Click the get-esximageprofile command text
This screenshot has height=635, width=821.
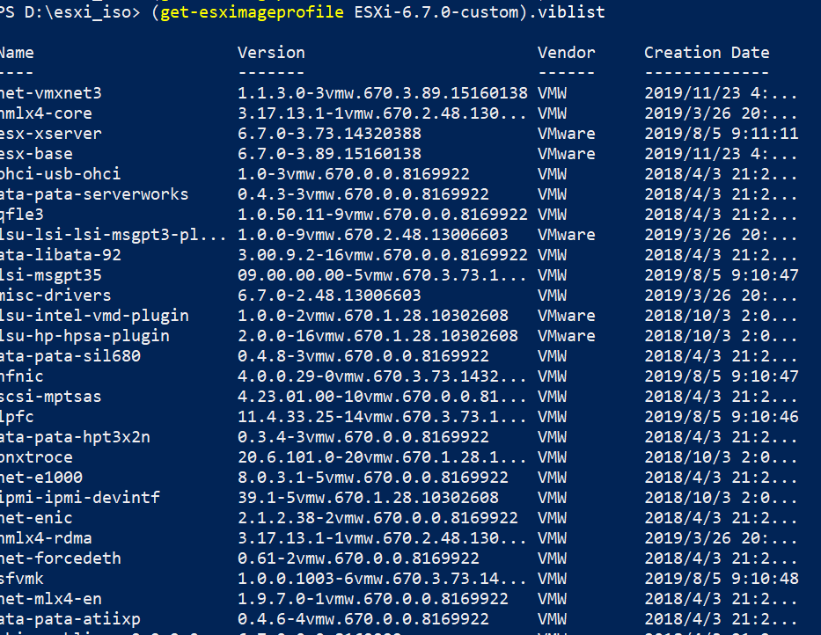point(252,11)
